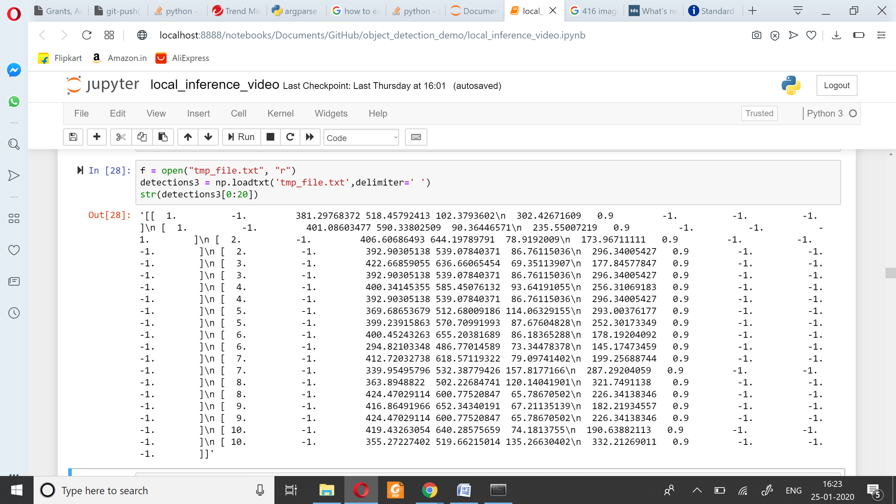Open the command palette keyboard icon
The height and width of the screenshot is (504, 896).
tap(415, 137)
